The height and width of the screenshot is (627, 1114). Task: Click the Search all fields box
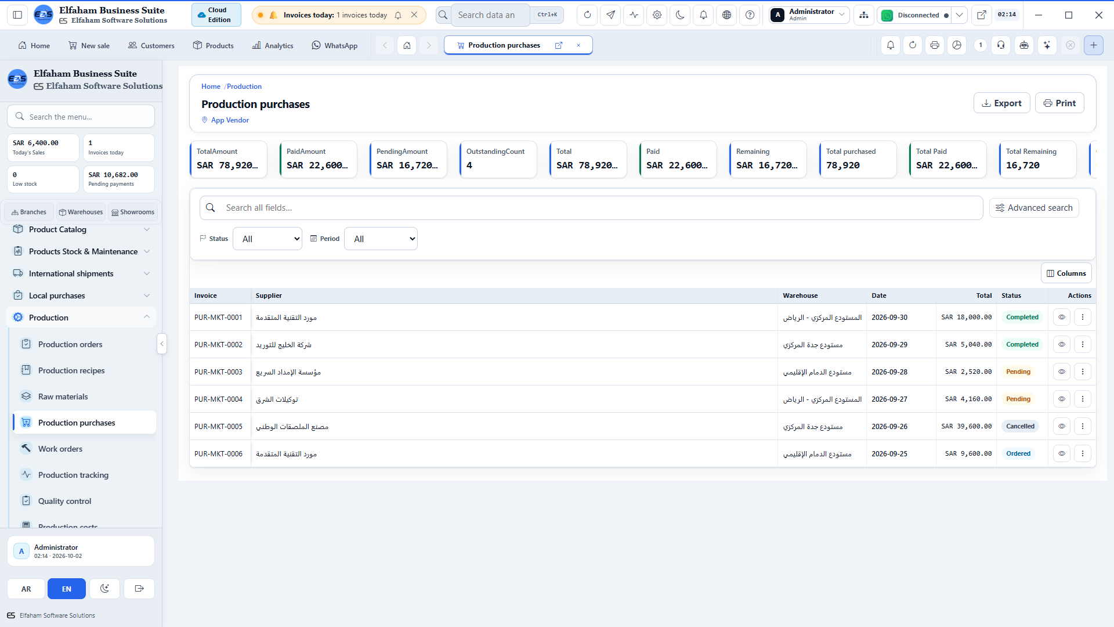591,208
